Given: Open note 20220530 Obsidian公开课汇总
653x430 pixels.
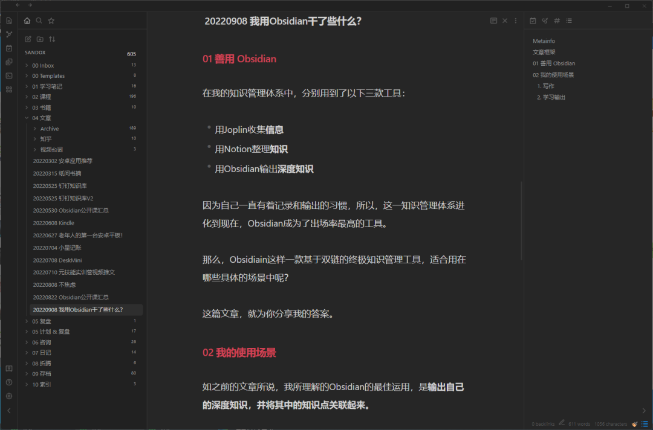Looking at the screenshot, I should coord(71,210).
